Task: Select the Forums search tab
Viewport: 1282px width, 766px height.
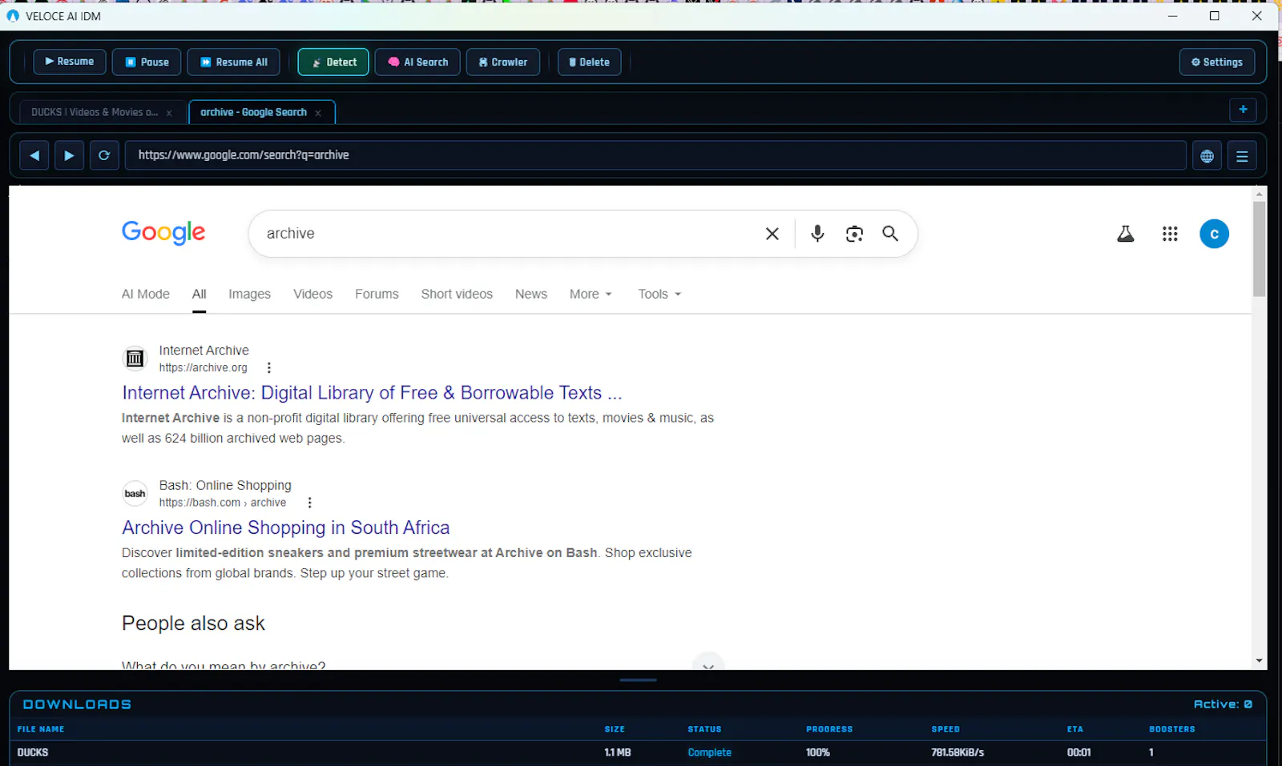Action: coord(377,295)
